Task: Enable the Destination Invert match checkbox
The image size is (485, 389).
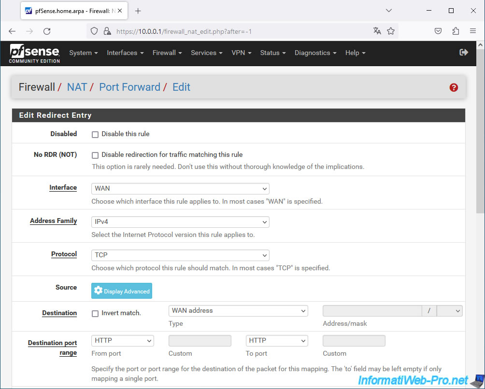Action: point(95,314)
